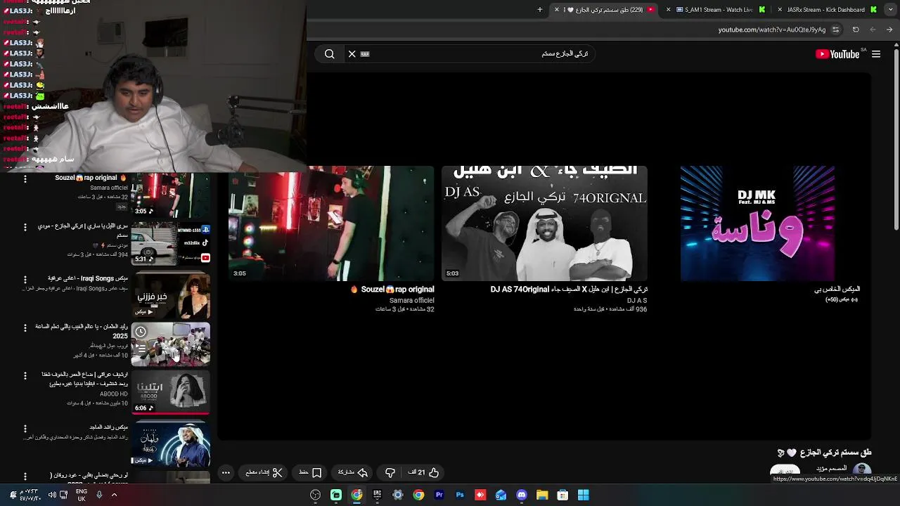Open the taskbar clock and date
Viewport: 900px width, 506px height.
click(x=30, y=495)
